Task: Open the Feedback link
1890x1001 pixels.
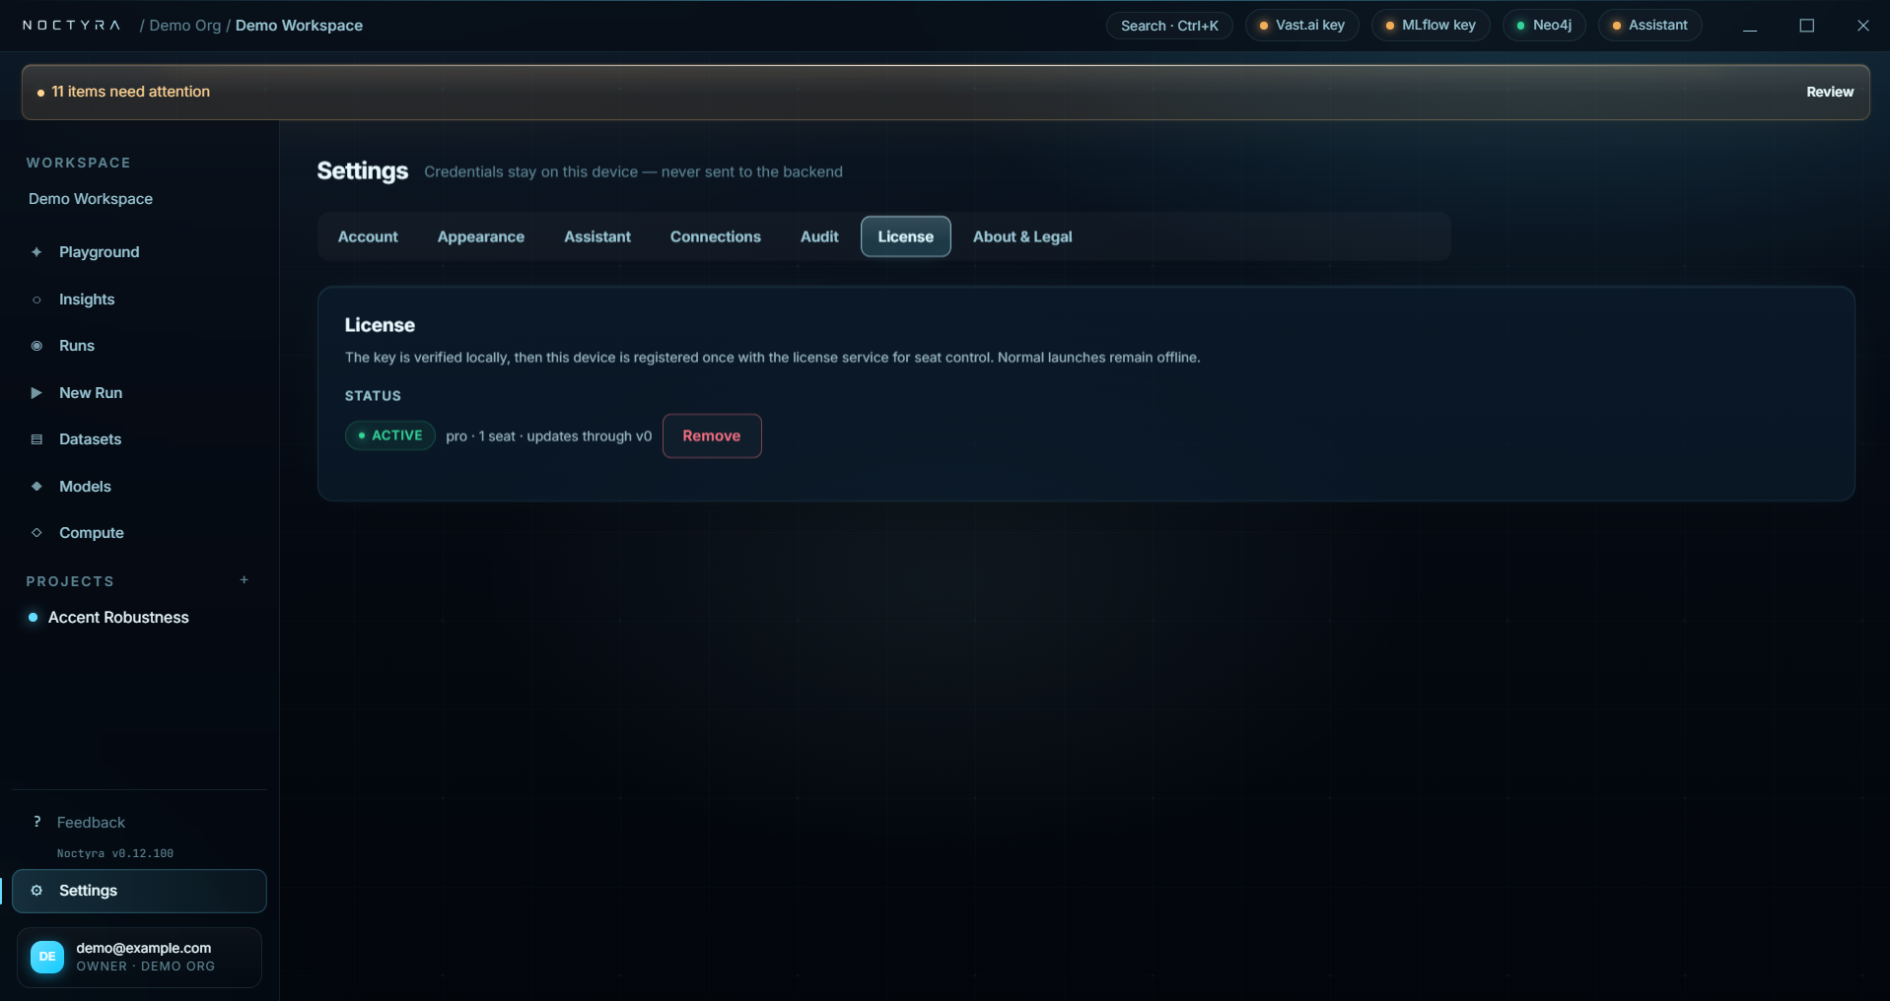Action: 91,823
